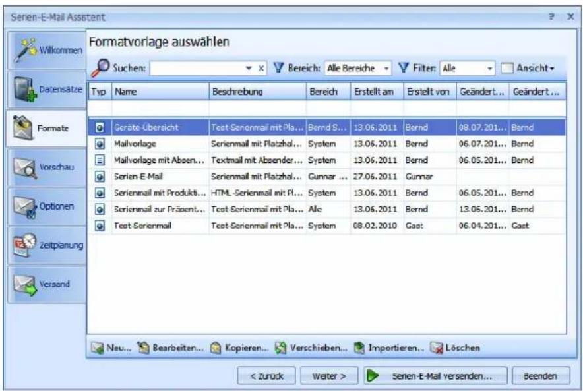Open the Willkommen step in the sidebar

point(47,50)
